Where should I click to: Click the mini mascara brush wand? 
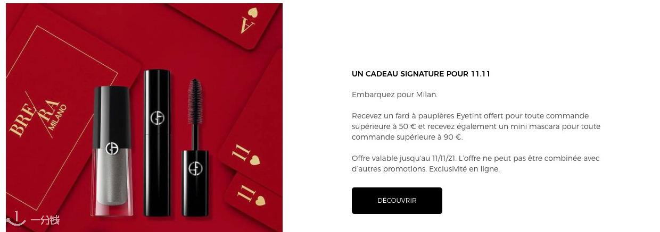coord(195,113)
